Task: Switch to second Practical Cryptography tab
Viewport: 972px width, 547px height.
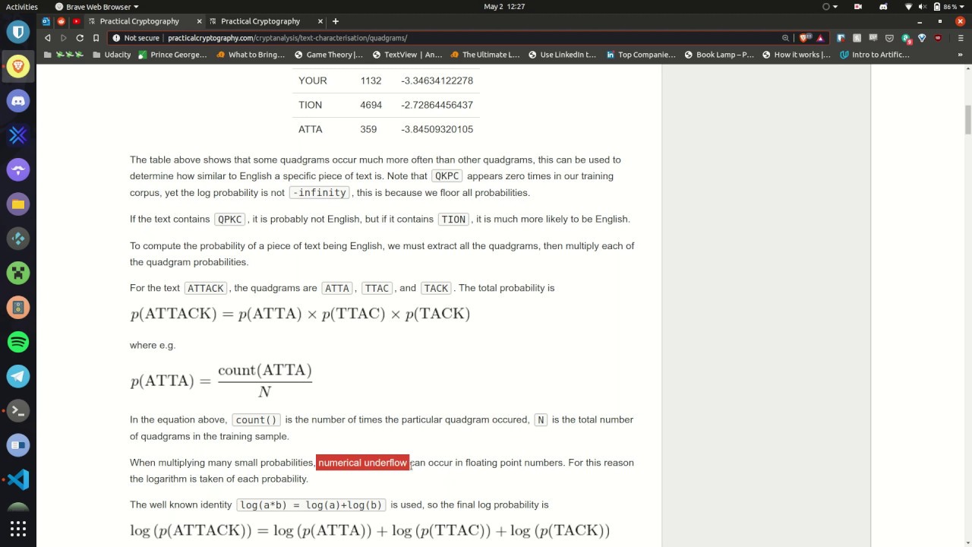Action: point(260,21)
